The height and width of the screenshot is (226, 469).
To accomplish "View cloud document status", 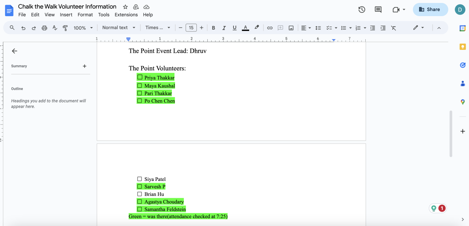I will pyautogui.click(x=147, y=7).
